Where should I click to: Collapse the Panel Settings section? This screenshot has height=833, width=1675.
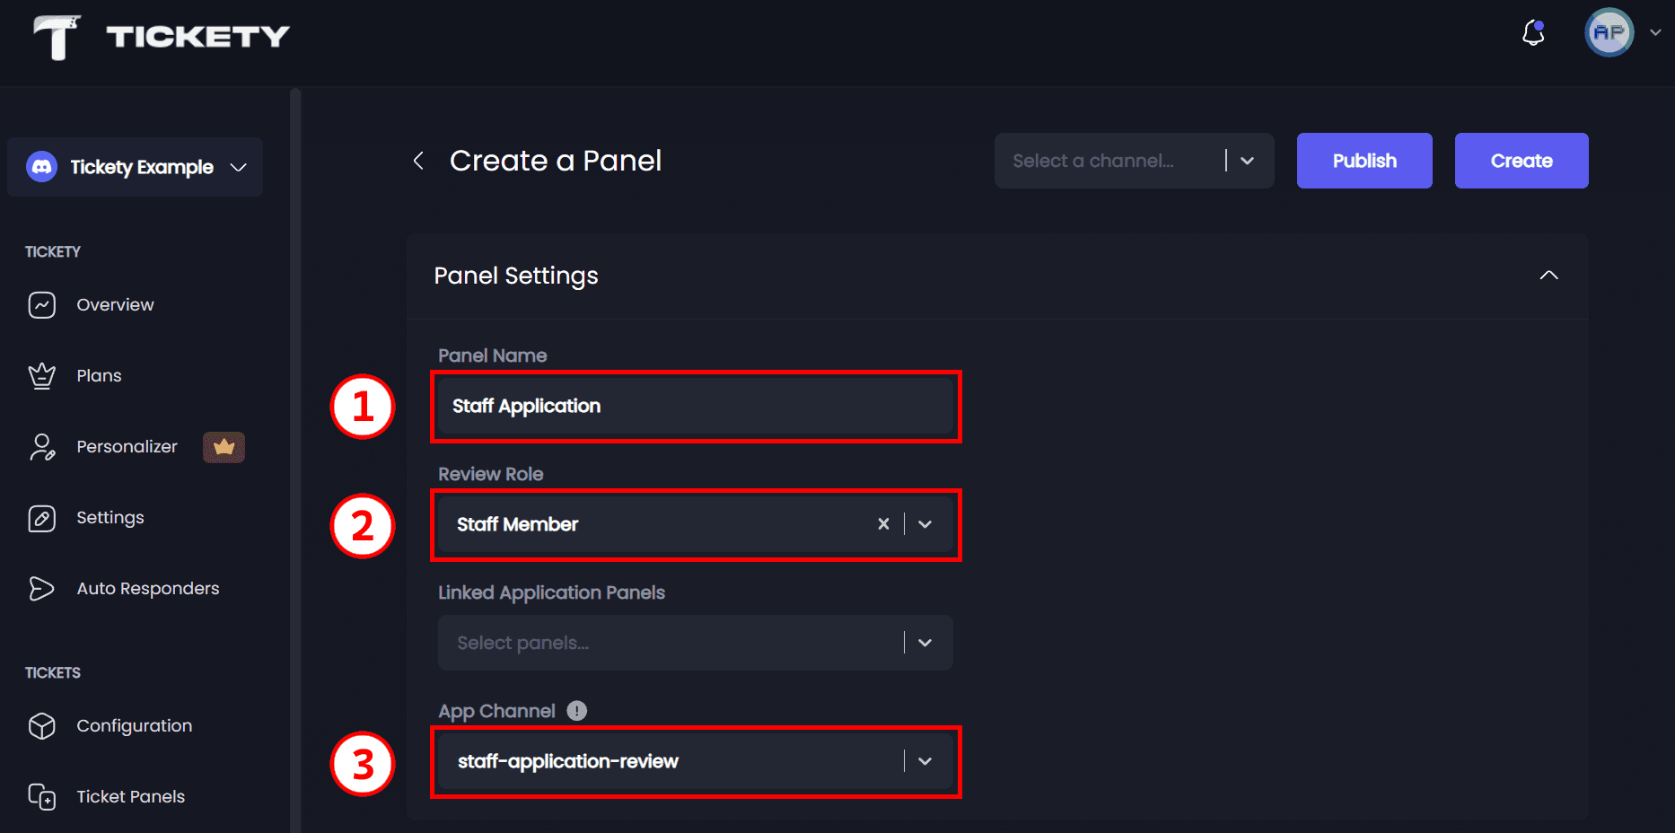[1548, 276]
